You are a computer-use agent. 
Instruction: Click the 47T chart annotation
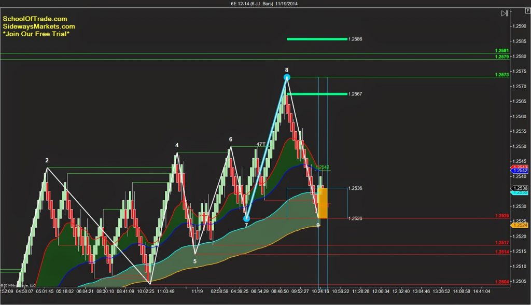click(261, 144)
